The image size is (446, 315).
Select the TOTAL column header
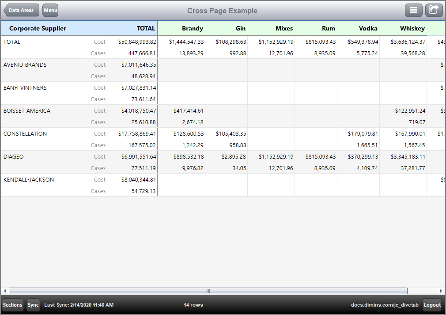146,28
